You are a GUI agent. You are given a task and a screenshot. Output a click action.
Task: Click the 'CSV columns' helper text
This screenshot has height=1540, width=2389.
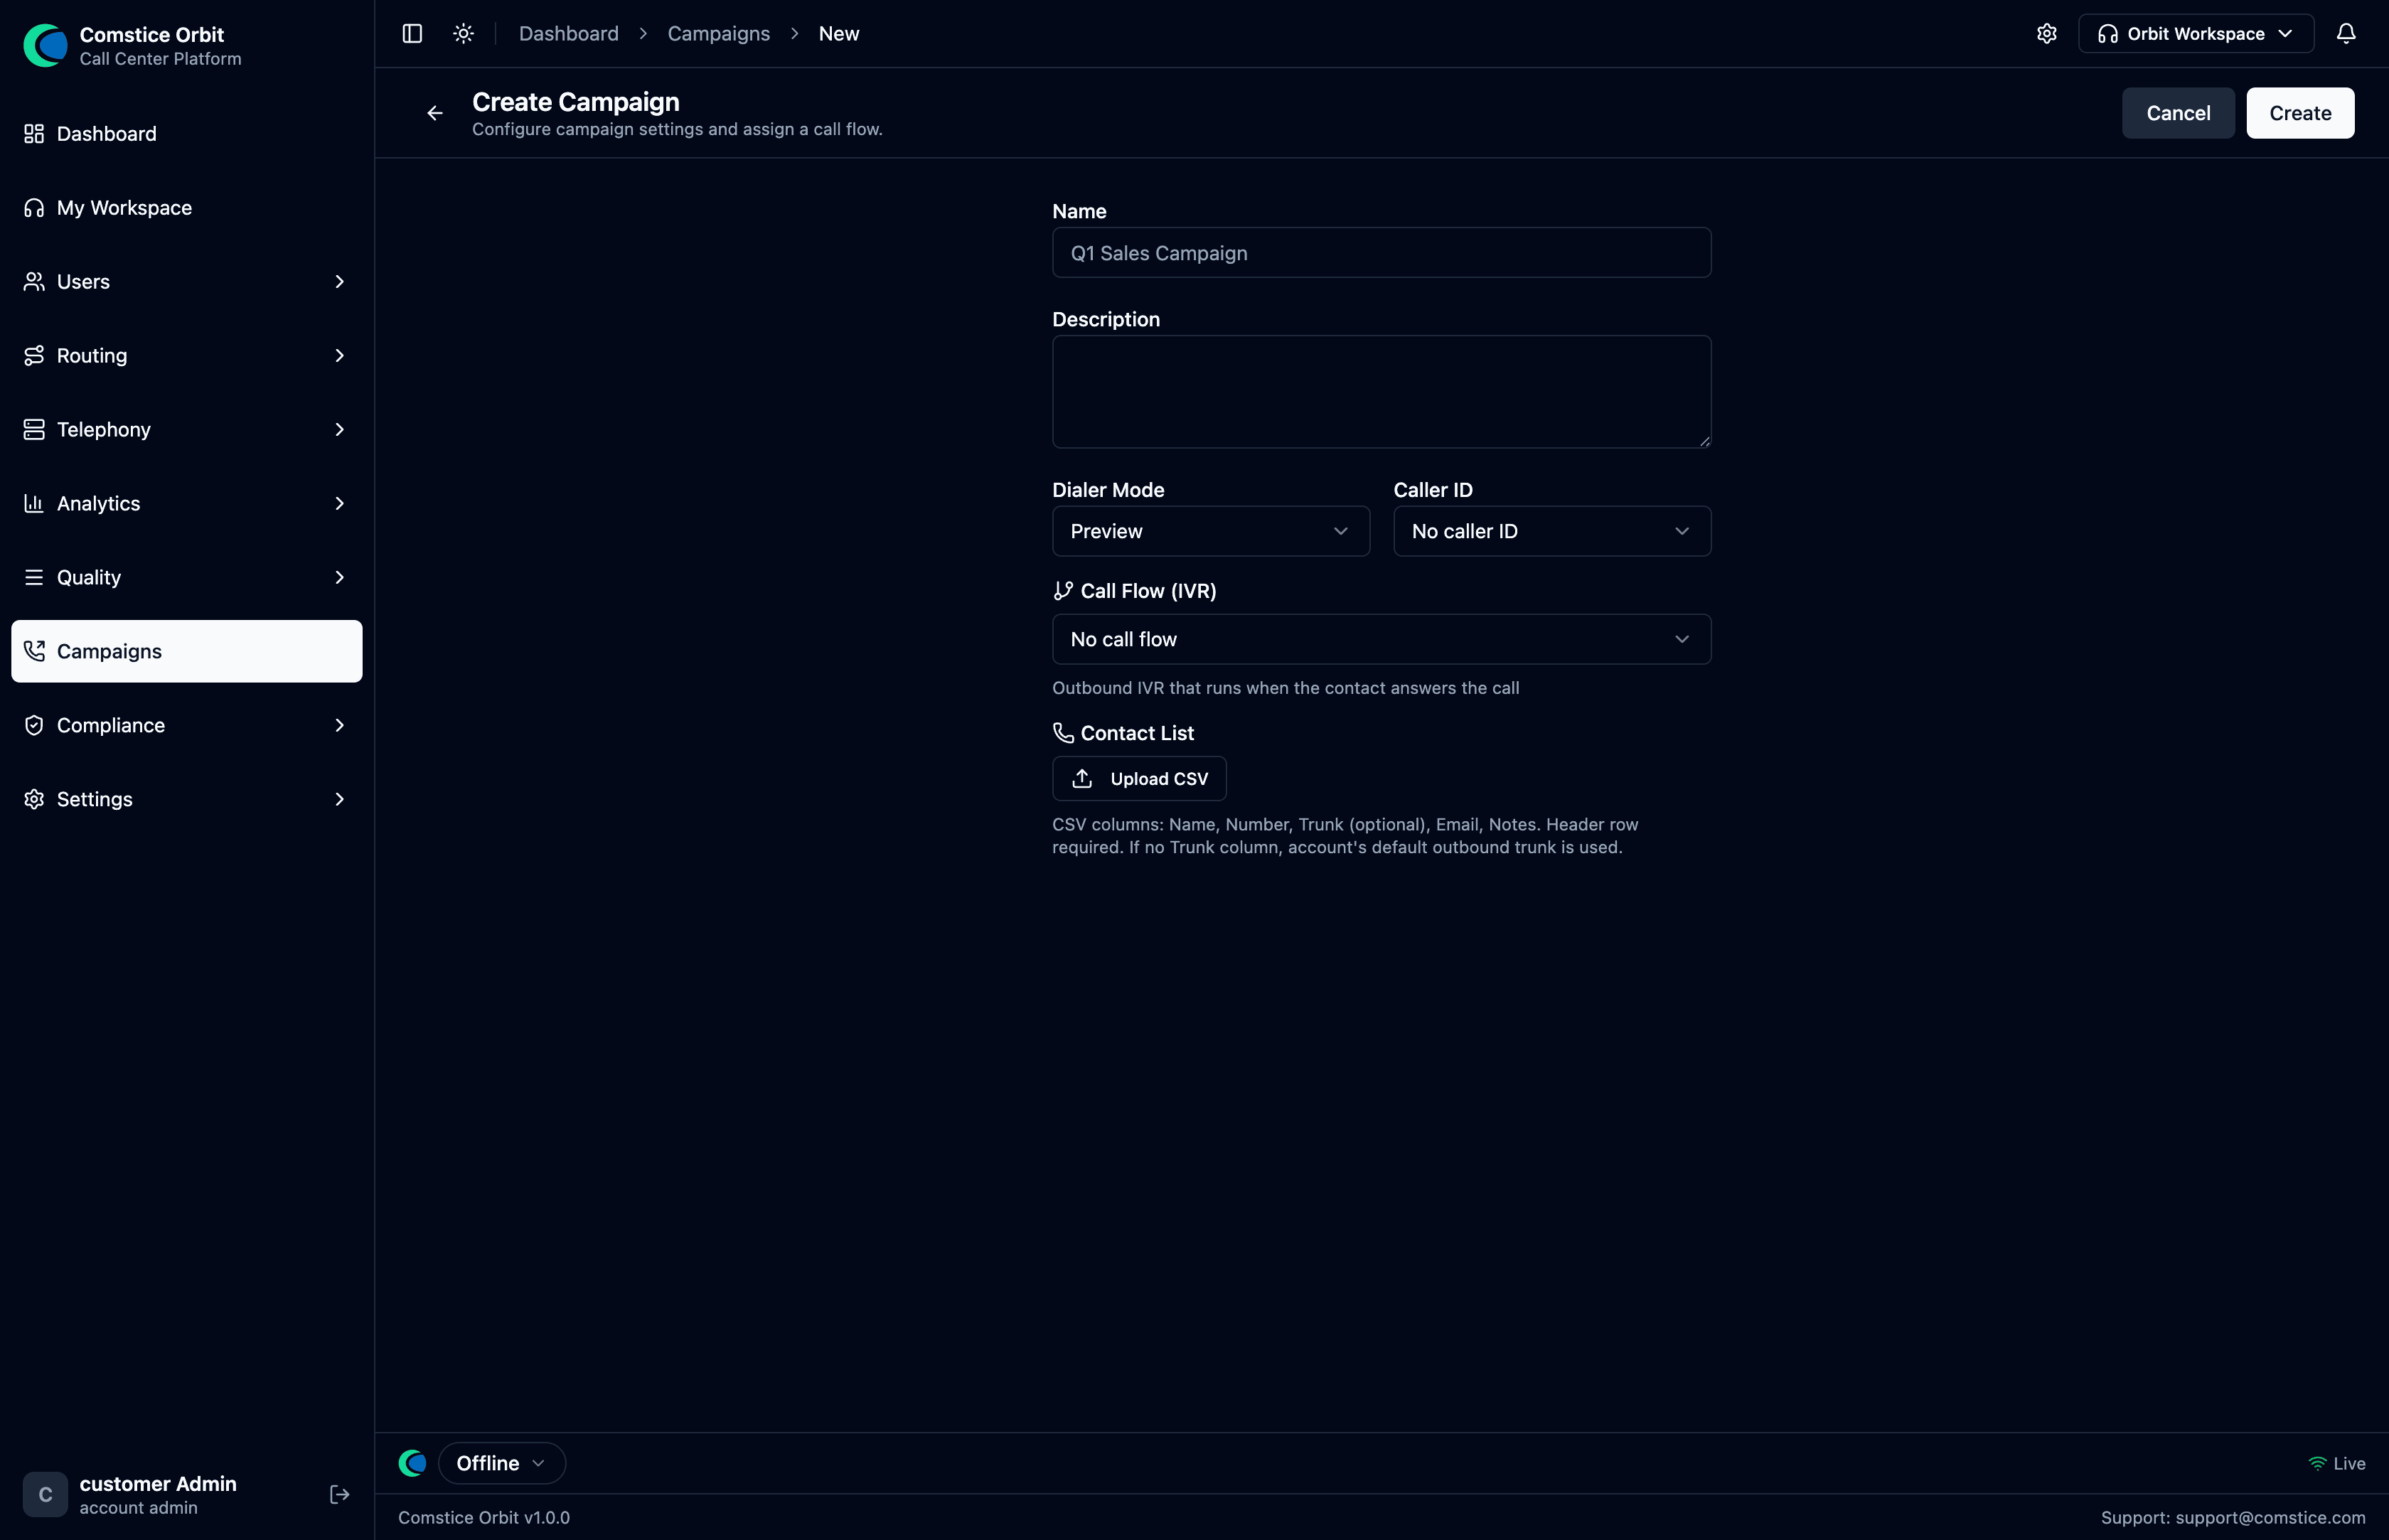coord(1345,836)
